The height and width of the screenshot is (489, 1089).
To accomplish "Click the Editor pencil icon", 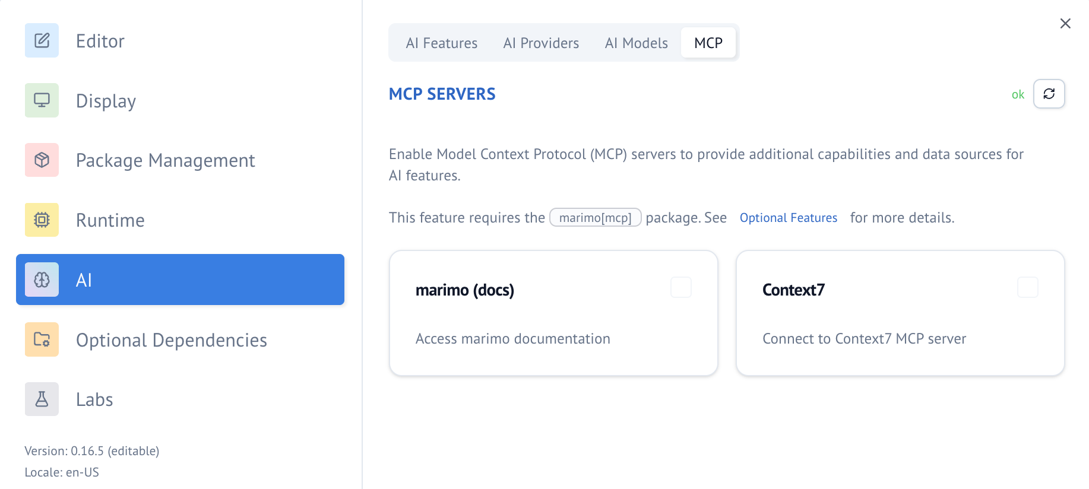I will [42, 40].
